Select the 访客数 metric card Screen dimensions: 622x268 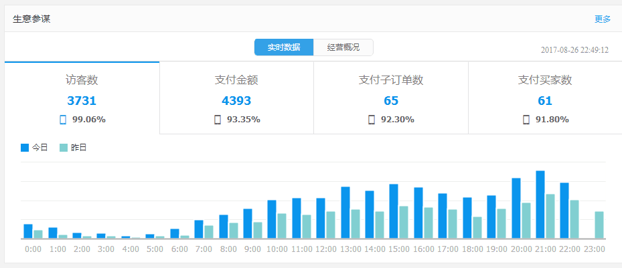(x=82, y=98)
